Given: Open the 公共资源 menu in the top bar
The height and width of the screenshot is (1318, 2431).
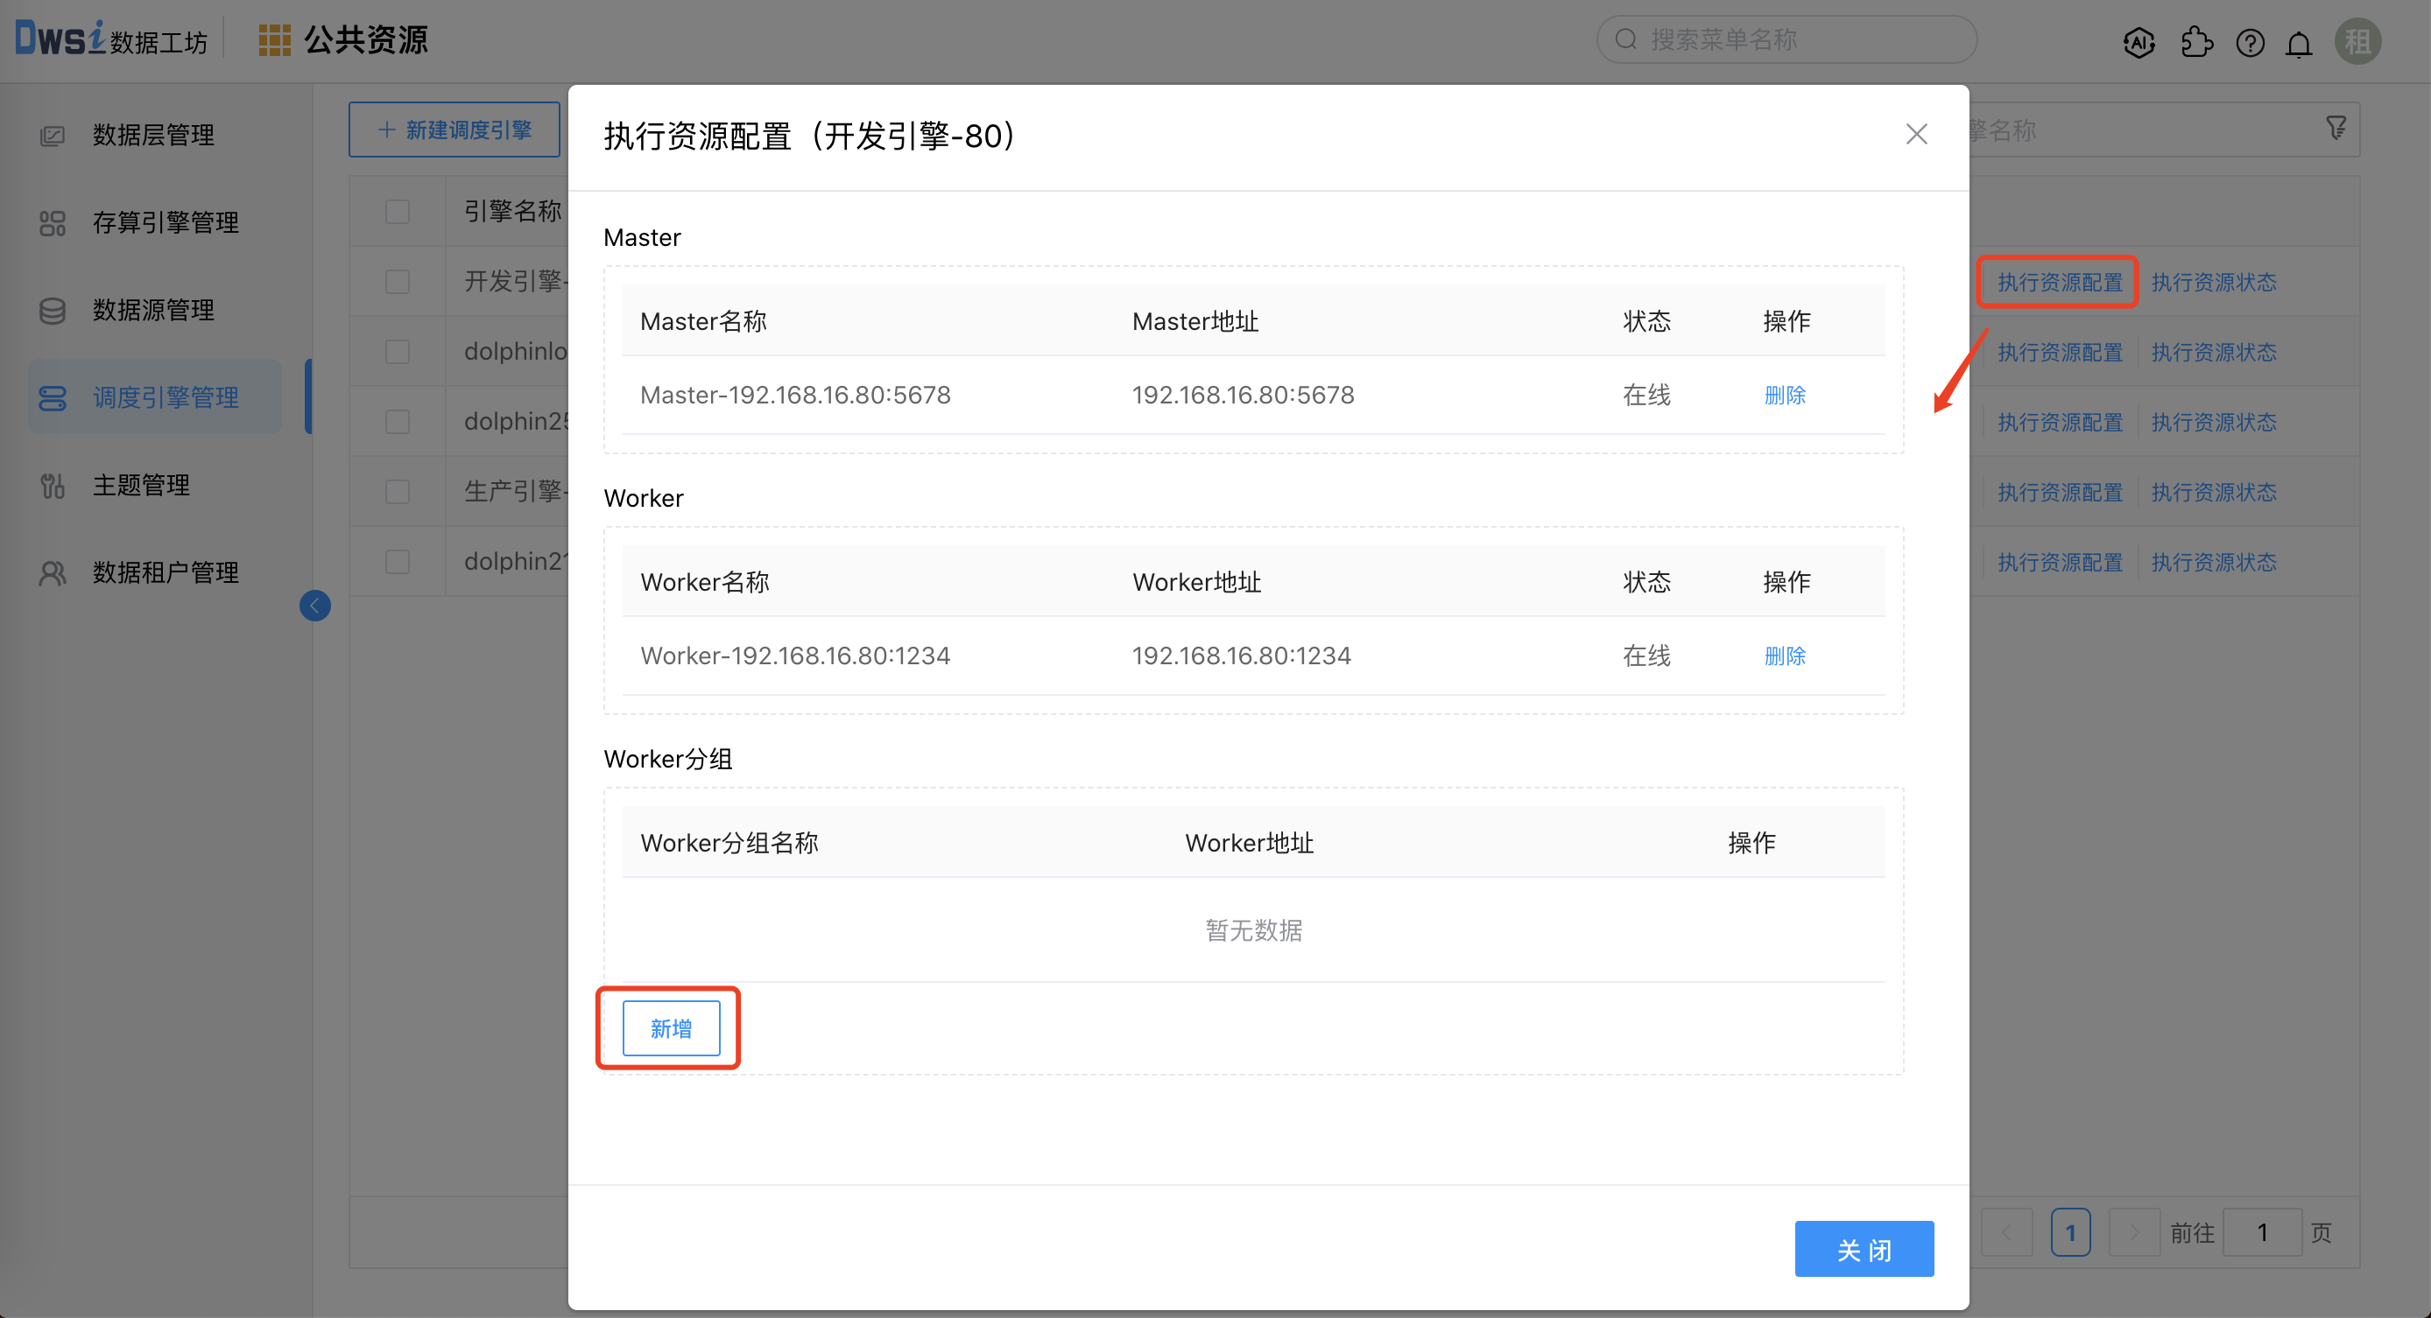Looking at the screenshot, I should point(365,39).
